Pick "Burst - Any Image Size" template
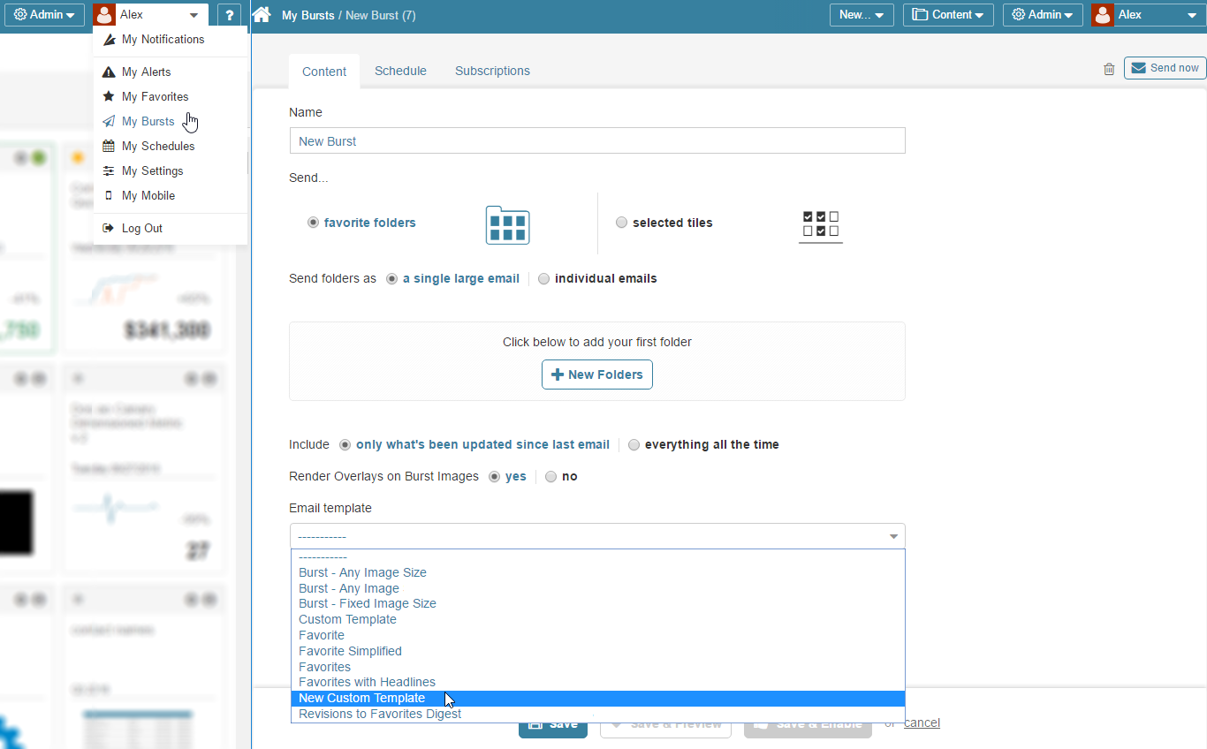 597,572
